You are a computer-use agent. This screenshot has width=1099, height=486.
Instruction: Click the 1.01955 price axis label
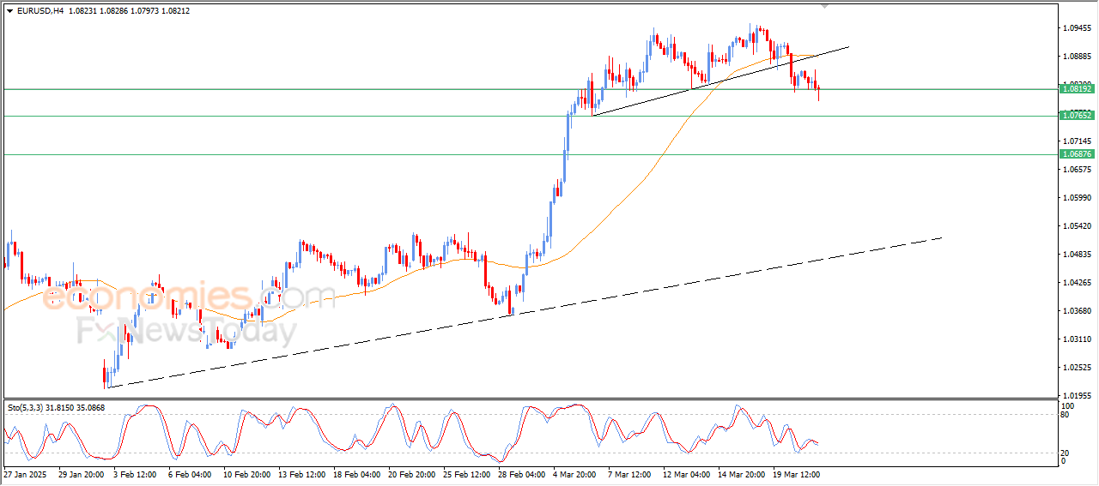tap(1076, 396)
